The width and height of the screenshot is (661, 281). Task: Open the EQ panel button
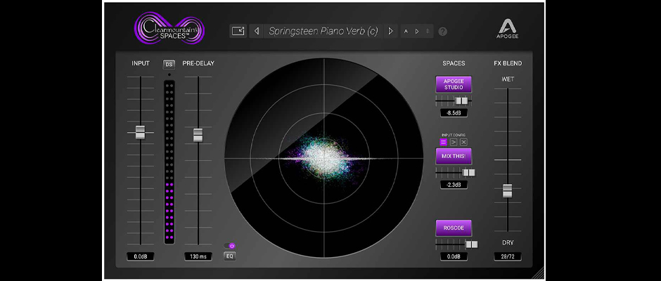pyautogui.click(x=229, y=256)
